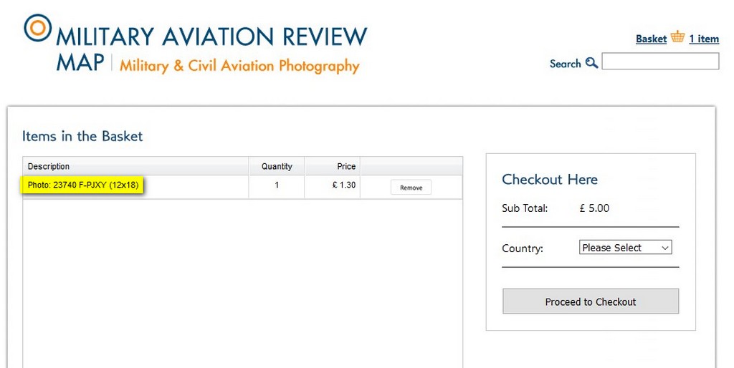Click the Sub Total £ 5.00 amount
This screenshot has height=368, width=734.
pyautogui.click(x=594, y=208)
